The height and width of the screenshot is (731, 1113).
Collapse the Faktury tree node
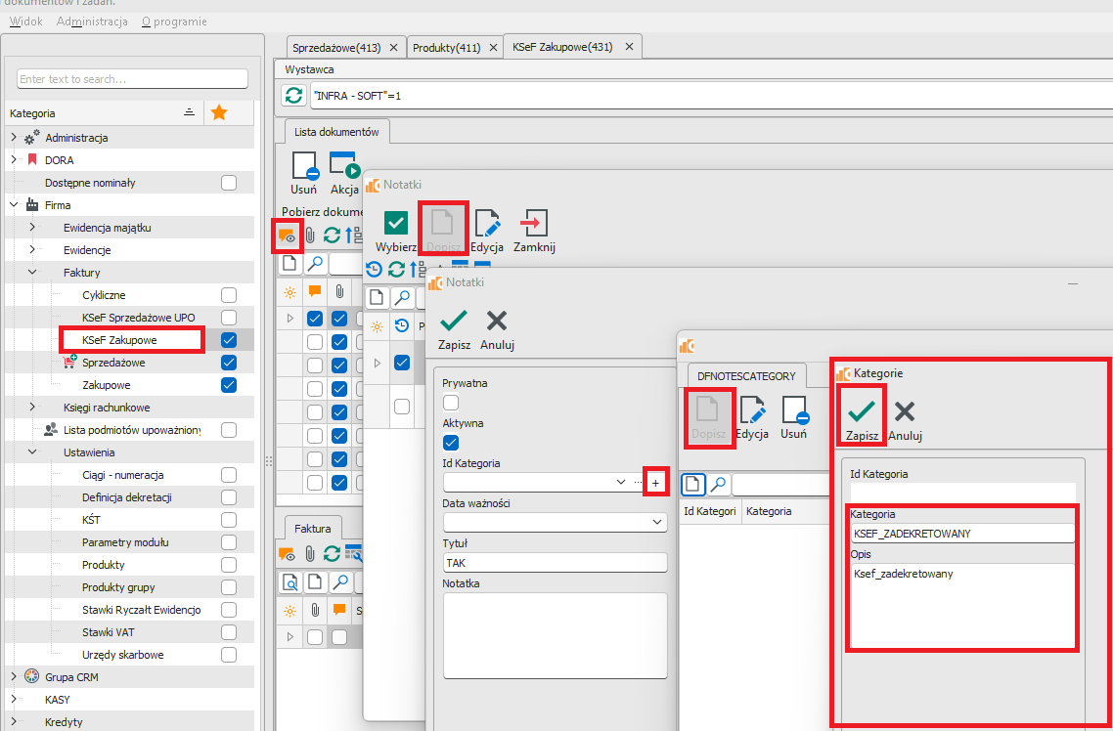(32, 273)
